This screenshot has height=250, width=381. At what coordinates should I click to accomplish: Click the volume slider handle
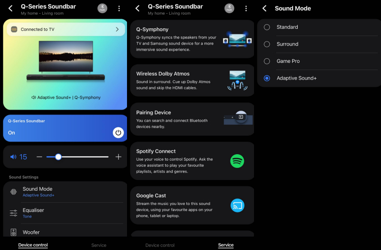(x=58, y=157)
